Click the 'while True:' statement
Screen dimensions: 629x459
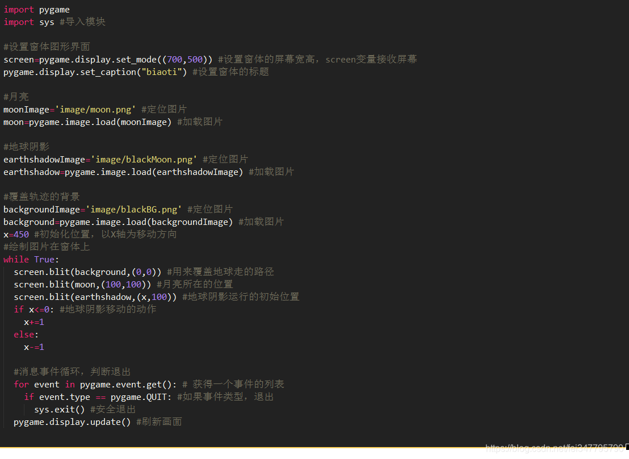click(x=31, y=260)
